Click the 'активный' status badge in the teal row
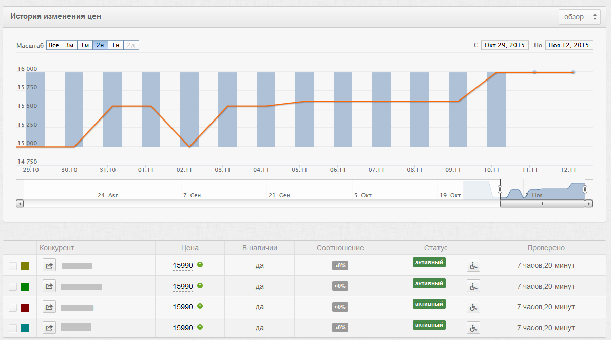Image resolution: width=611 pixels, height=340 pixels. pyautogui.click(x=429, y=325)
